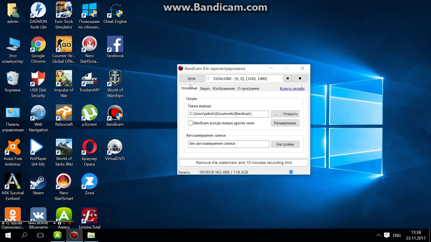The image size is (431, 242).
Task: Open the Windows Start menu
Action: pyautogui.click(x=8, y=236)
